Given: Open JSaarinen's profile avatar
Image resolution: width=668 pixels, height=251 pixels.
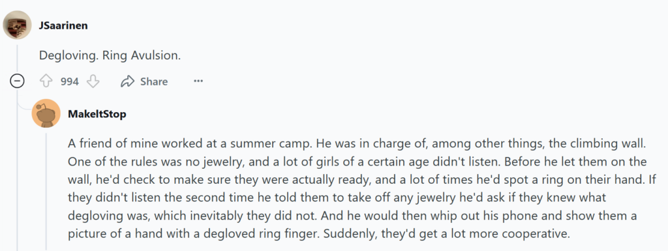Looking at the screenshot, I should (17, 25).
